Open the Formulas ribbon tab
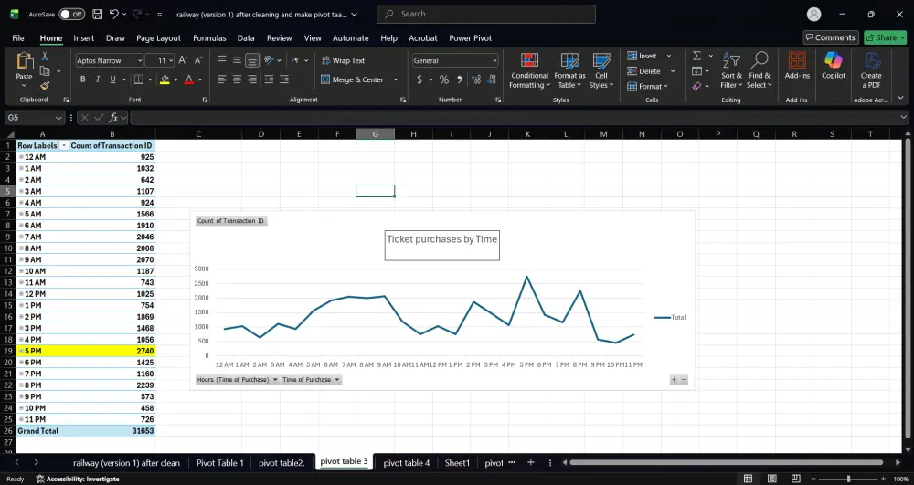 pos(209,37)
